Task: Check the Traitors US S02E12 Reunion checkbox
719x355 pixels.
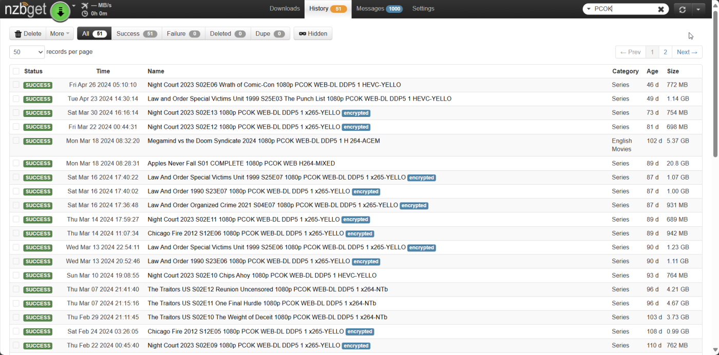Action: pos(16,289)
